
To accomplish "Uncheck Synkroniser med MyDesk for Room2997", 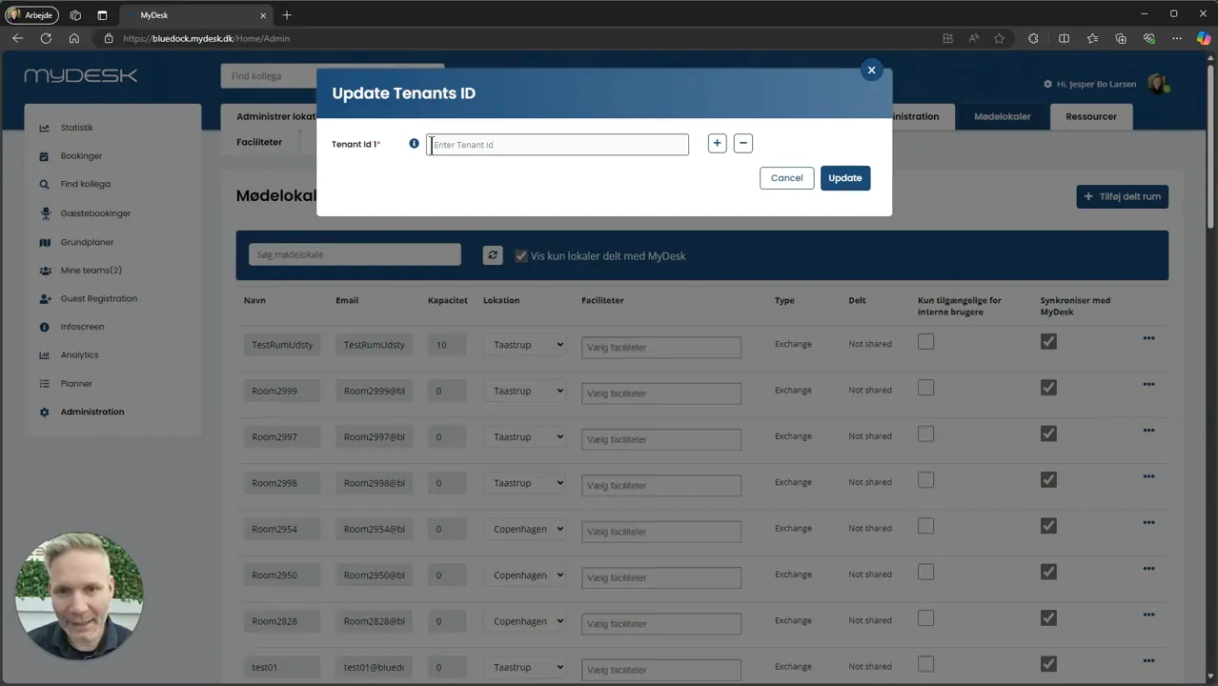I will (1048, 434).
